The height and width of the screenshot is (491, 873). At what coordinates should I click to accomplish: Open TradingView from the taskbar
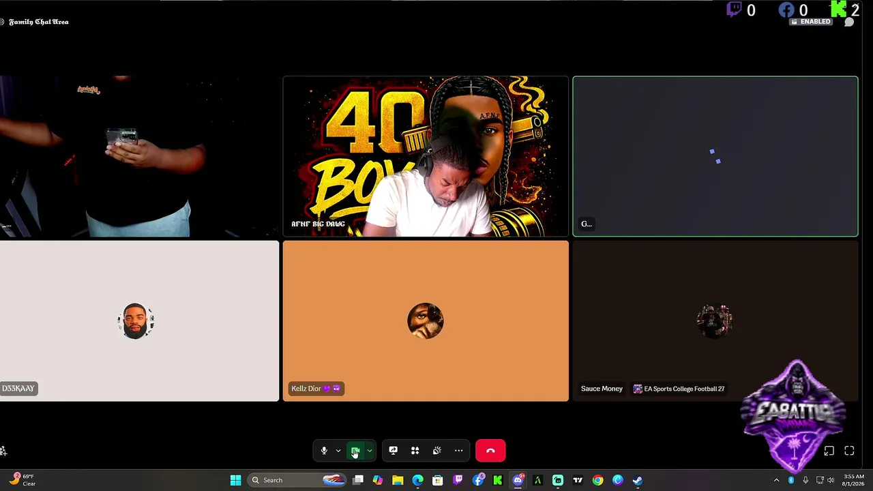point(578,480)
